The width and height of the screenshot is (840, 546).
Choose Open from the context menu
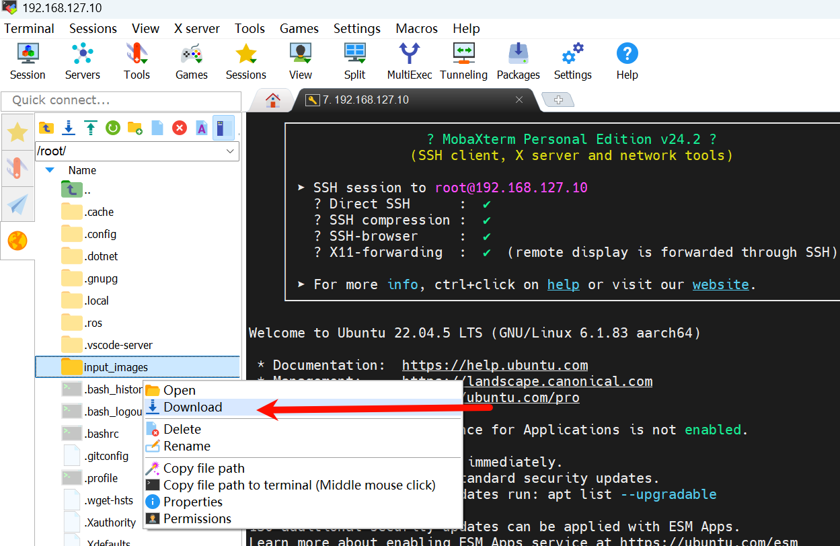(x=303, y=390)
